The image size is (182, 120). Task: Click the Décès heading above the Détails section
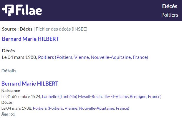pos(8,51)
